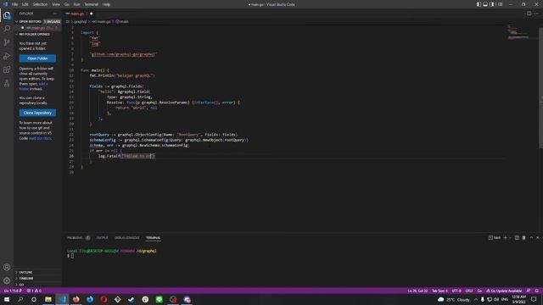Click Tab Size 4 in status bar
543x305 pixels.
[x=439, y=291]
